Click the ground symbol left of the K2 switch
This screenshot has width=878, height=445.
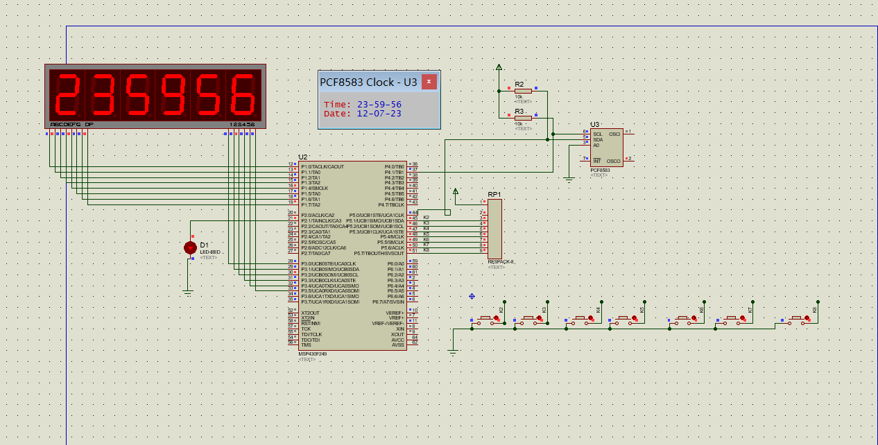pos(453,354)
